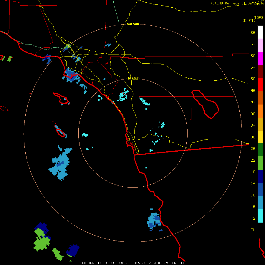Pick the dark green swatch beside 26

point(260,150)
